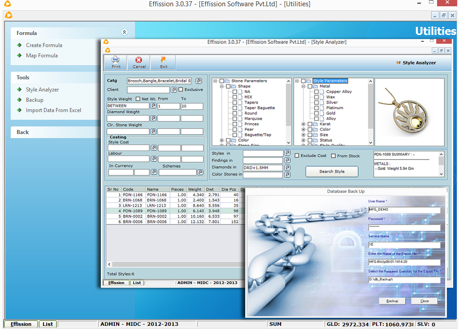
Task: Open the Color Stones in lookup icon
Action: 287,174
